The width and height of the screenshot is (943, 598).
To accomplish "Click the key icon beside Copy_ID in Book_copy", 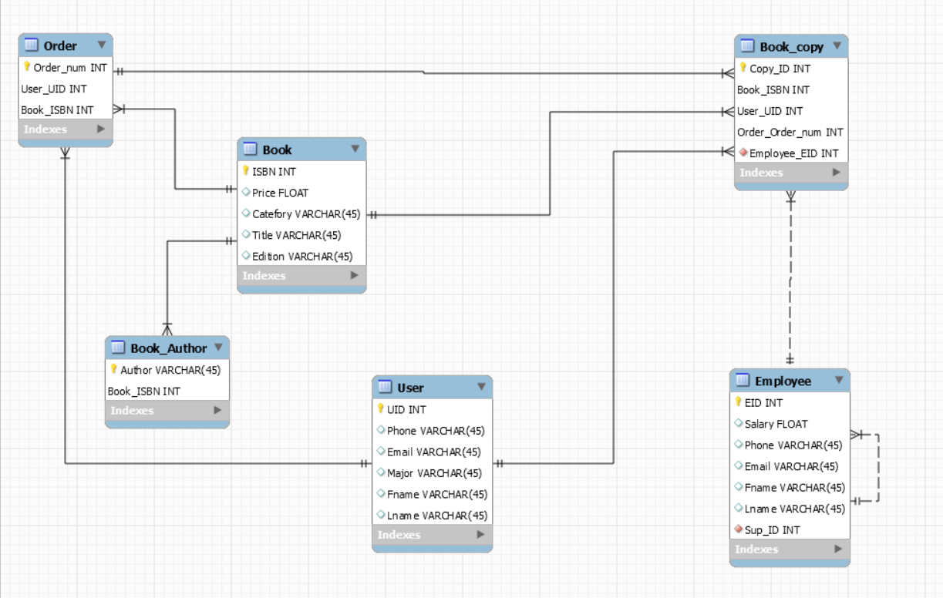I will [744, 69].
